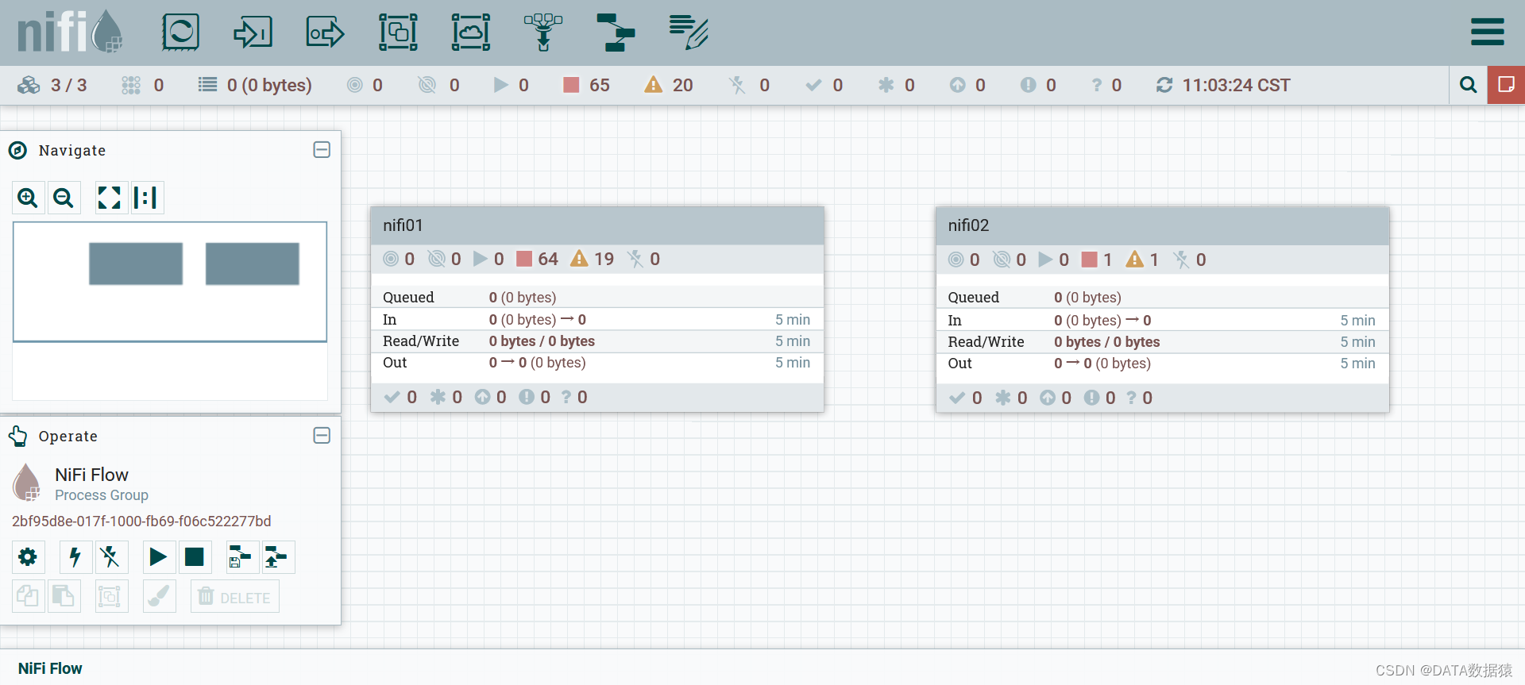Open process group configuration gear
Screen dimensions: 1525x685
(x=28, y=557)
